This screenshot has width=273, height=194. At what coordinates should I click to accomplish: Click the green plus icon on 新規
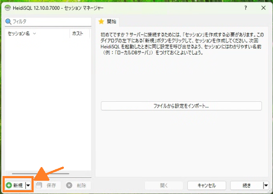9,185
